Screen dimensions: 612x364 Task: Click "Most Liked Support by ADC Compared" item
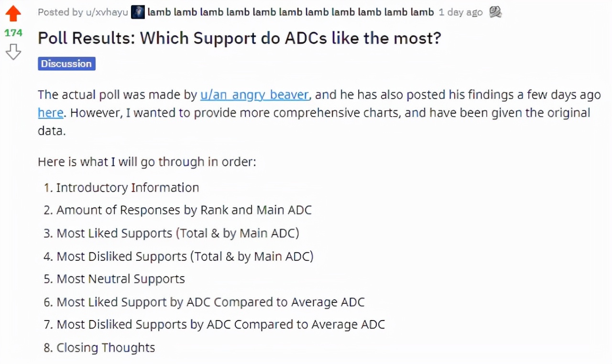tap(210, 302)
